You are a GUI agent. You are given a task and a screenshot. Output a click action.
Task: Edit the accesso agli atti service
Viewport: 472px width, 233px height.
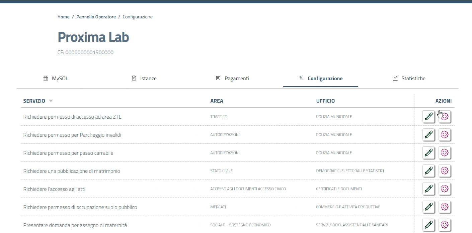[x=428, y=189]
